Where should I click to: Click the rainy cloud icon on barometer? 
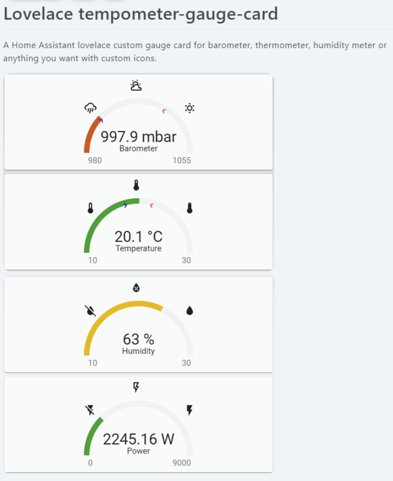pos(90,108)
